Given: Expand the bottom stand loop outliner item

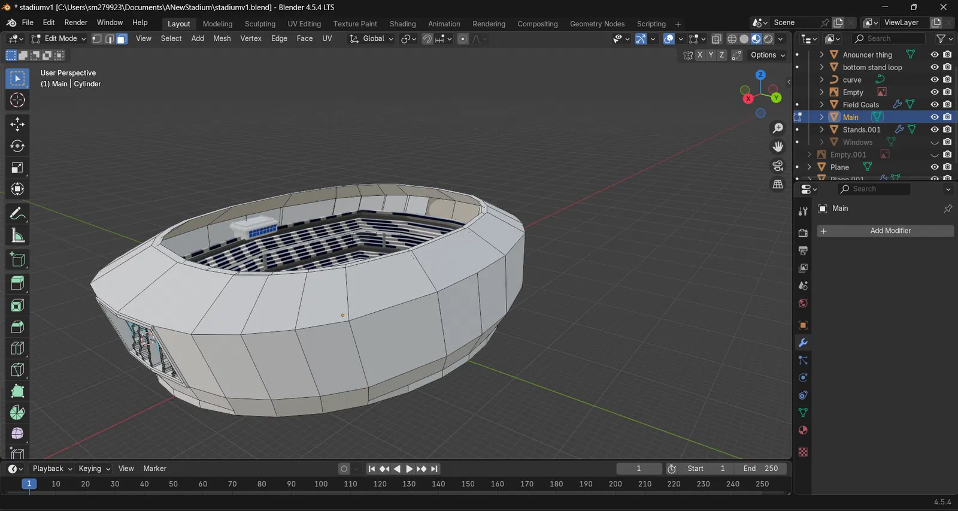Looking at the screenshot, I should [x=821, y=67].
